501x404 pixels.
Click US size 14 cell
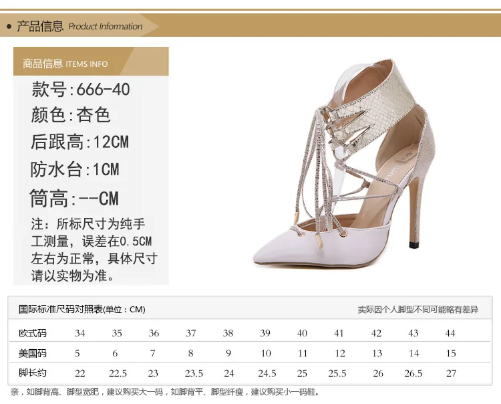(414, 353)
